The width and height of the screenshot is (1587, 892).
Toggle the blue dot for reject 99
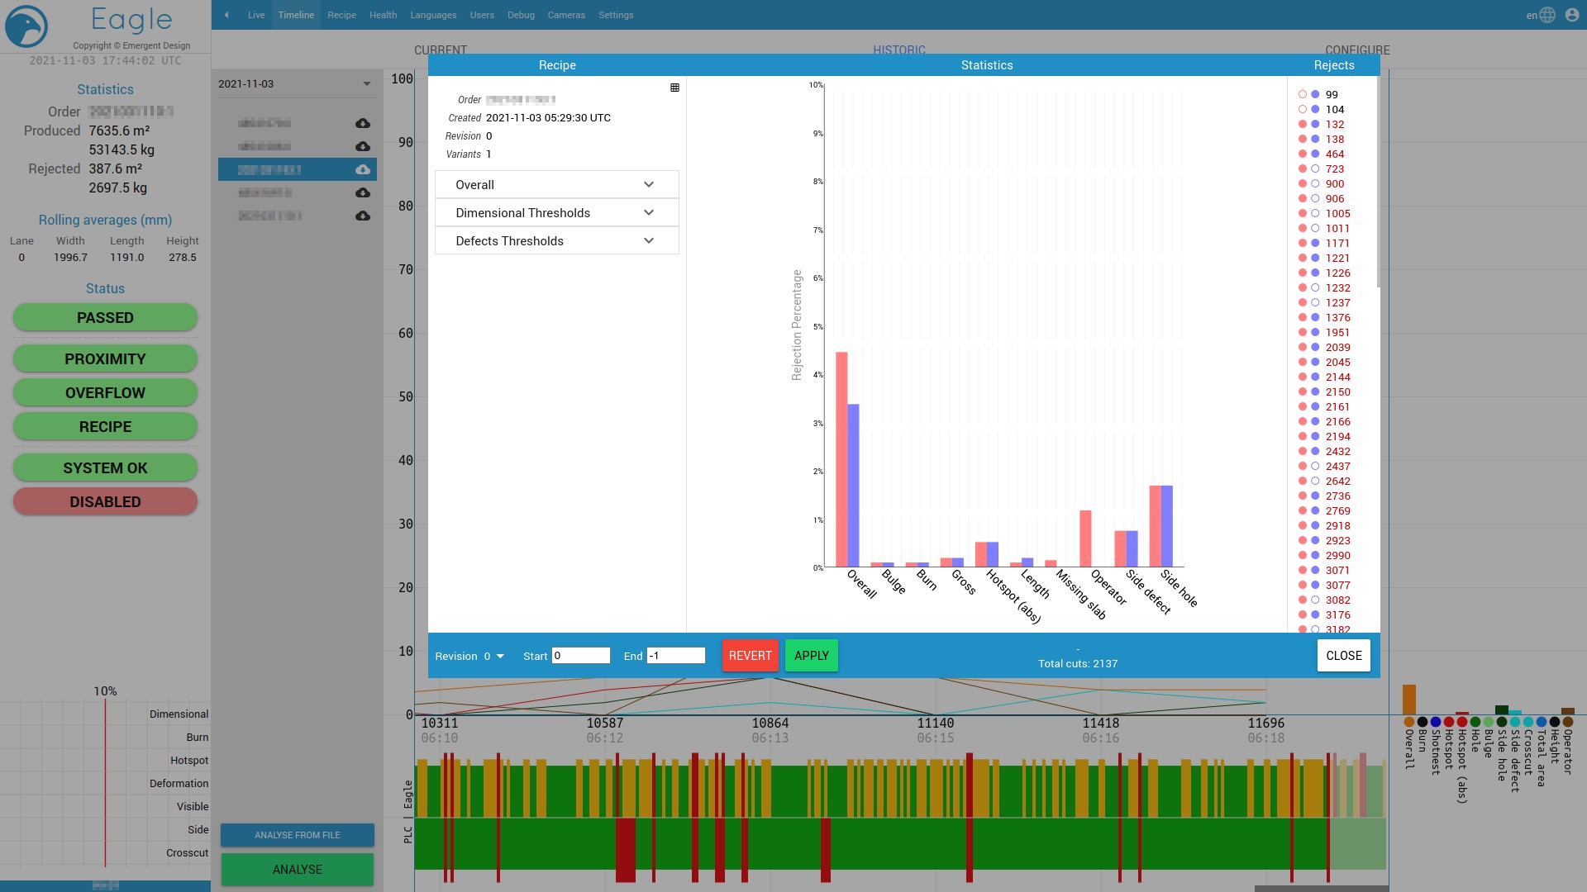coord(1315,94)
